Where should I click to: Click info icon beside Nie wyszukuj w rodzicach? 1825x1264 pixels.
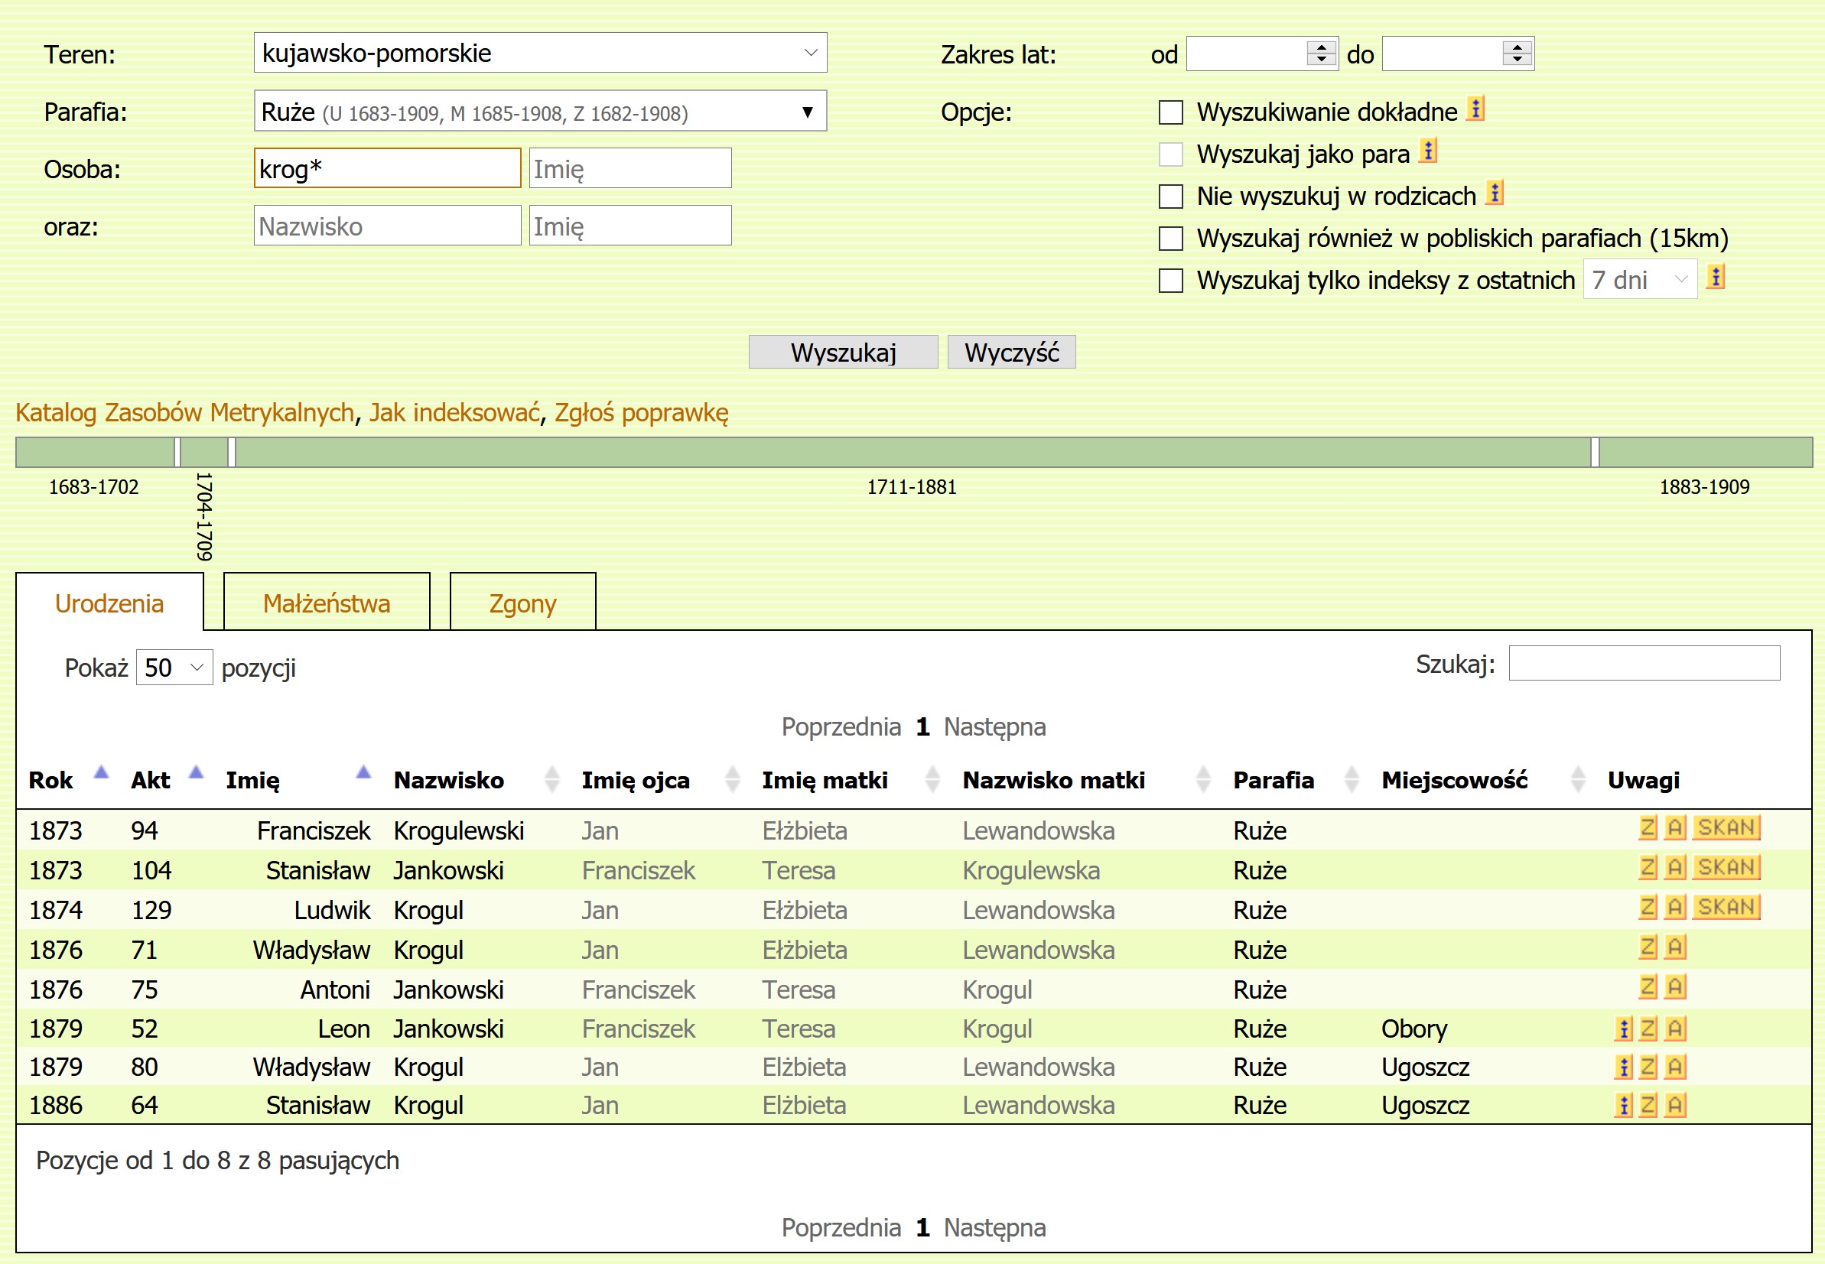(x=1494, y=193)
